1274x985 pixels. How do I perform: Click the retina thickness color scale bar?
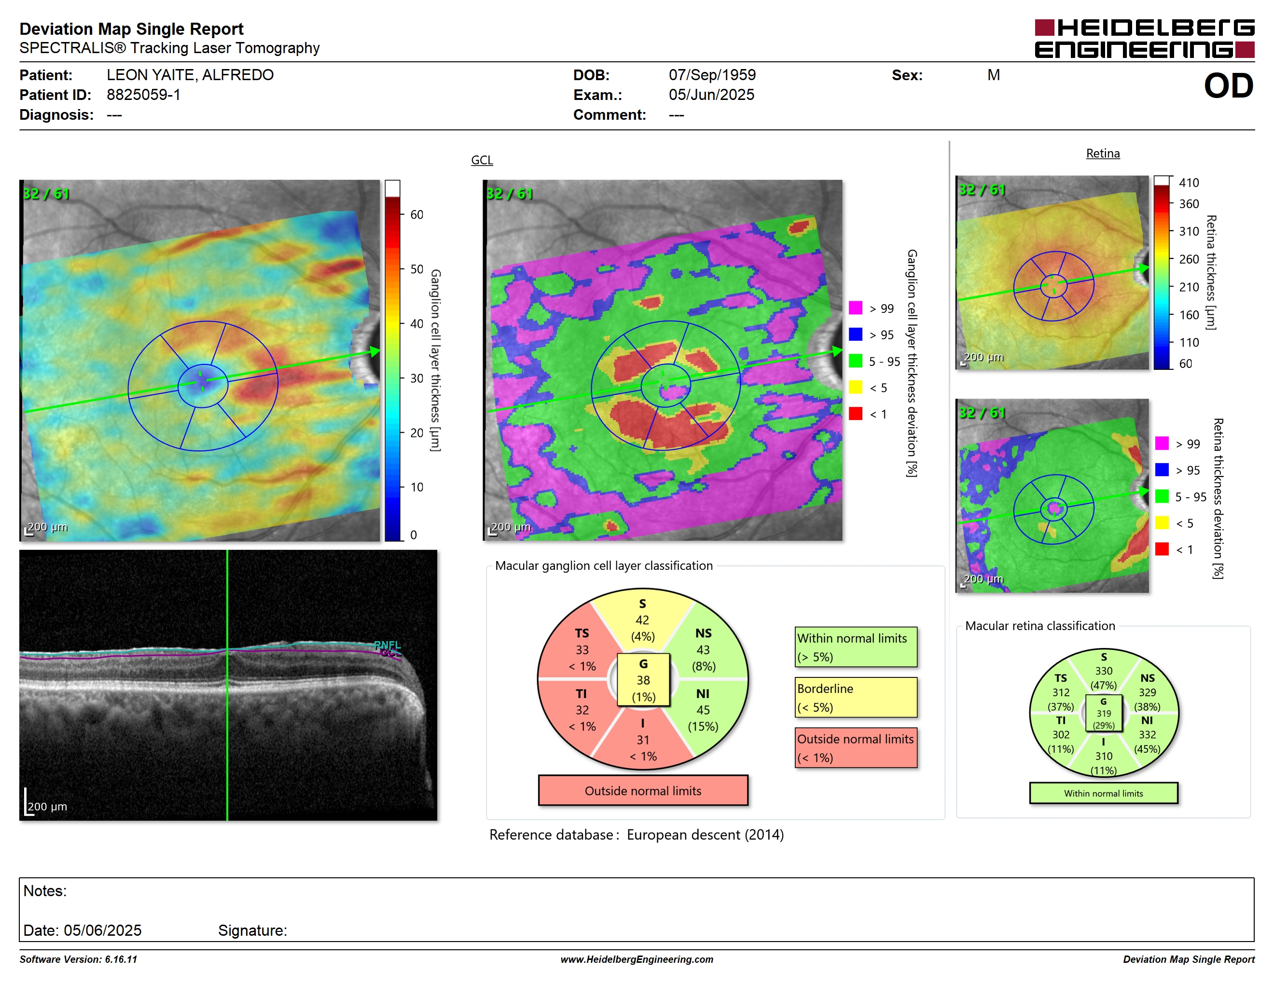[x=1162, y=272]
